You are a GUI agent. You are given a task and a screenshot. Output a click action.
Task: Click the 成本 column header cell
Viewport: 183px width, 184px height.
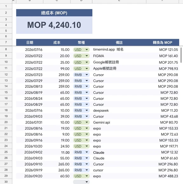point(57,42)
